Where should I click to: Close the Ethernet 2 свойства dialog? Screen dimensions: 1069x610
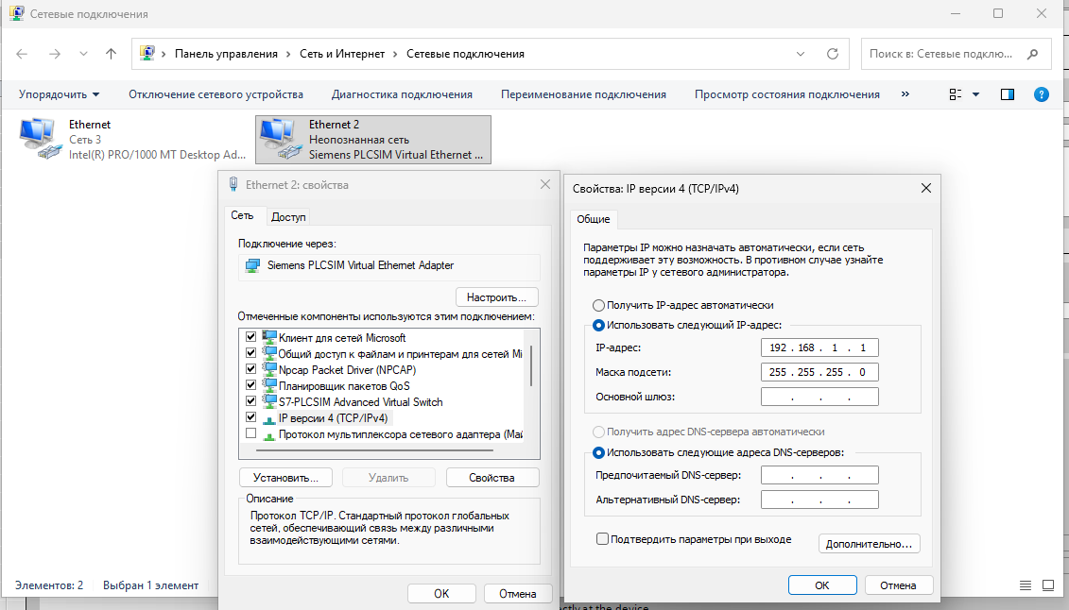tap(545, 184)
